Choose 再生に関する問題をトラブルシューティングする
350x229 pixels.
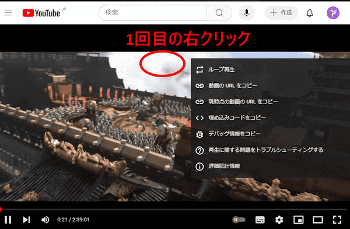point(270,150)
